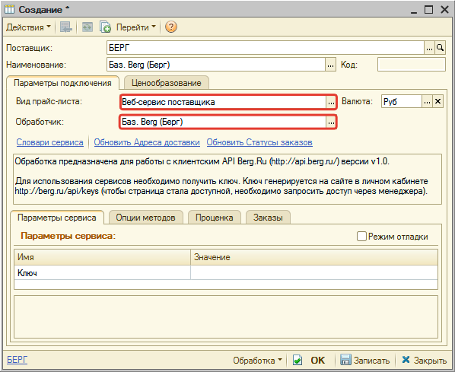The image size is (455, 372).
Task: Enable the Режим отладки checkbox
Action: pos(361,237)
